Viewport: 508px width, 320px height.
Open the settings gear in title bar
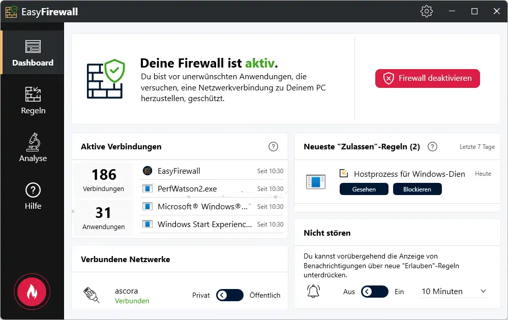[x=427, y=11]
